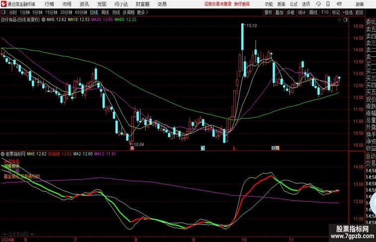Open the 市场 menu
This screenshot has height=242, width=376.
click(67, 4)
